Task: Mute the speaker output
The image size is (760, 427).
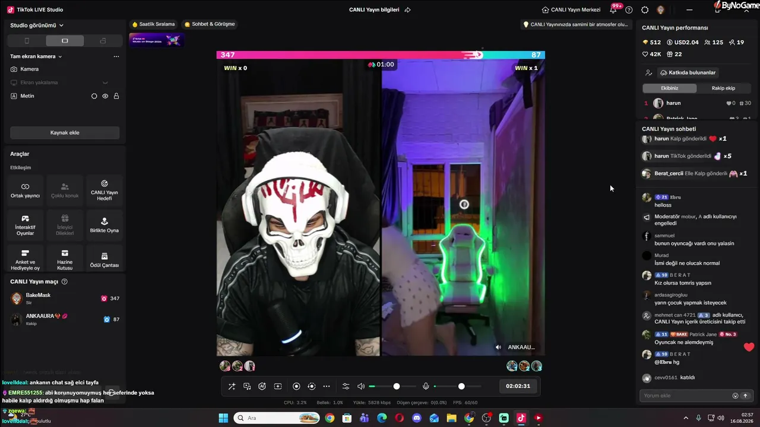Action: coord(361,386)
